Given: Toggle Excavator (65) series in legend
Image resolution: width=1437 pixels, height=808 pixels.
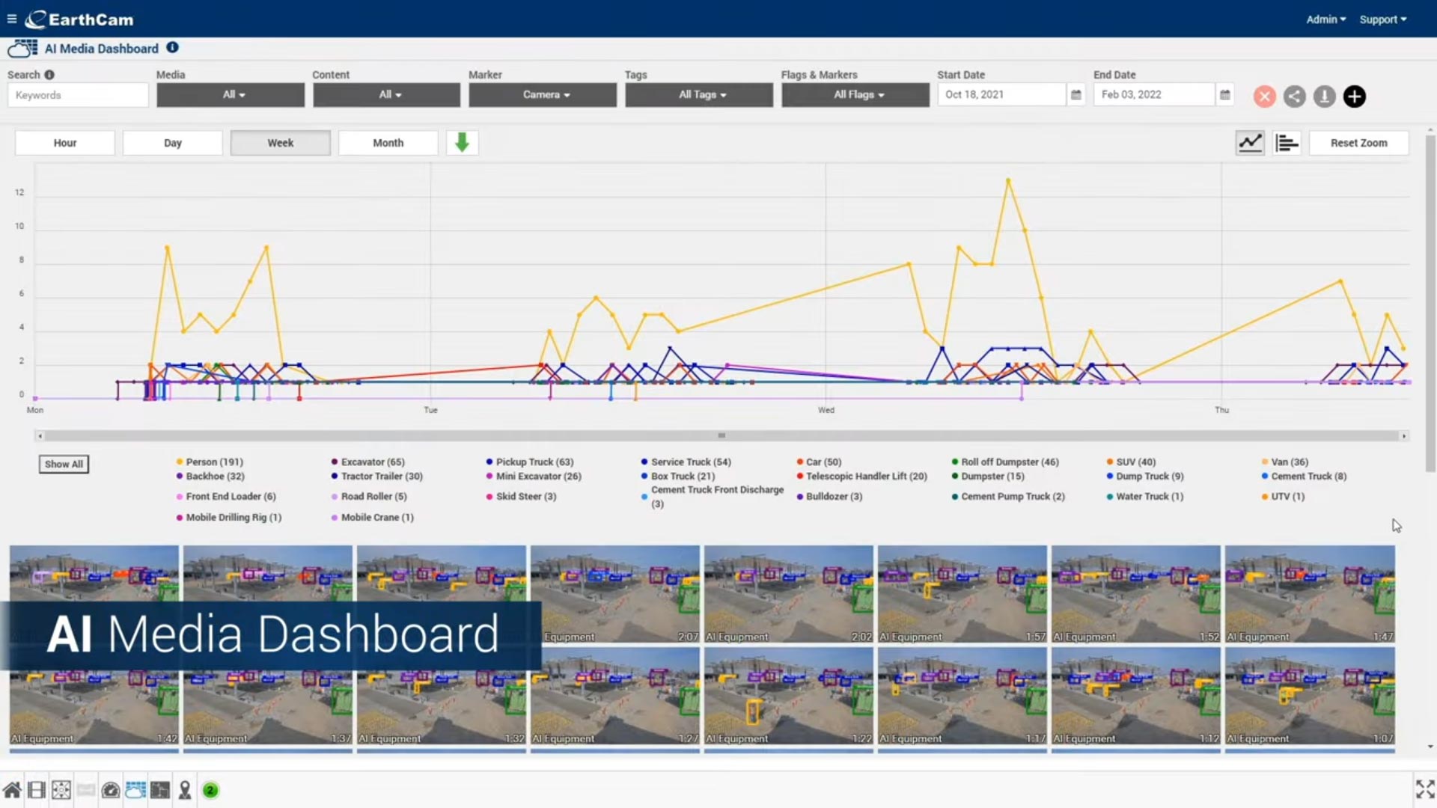Looking at the screenshot, I should pyautogui.click(x=367, y=462).
